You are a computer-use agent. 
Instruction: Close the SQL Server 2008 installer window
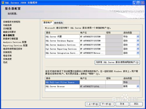pos(143,3)
